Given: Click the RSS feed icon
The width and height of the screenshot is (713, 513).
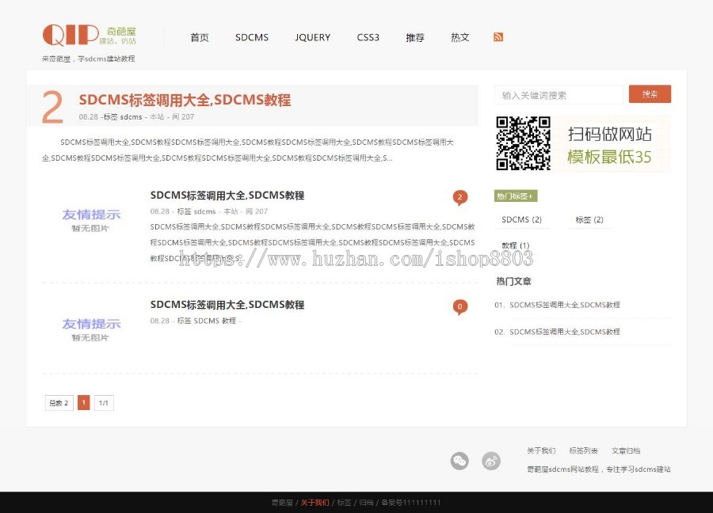Looking at the screenshot, I should [498, 36].
